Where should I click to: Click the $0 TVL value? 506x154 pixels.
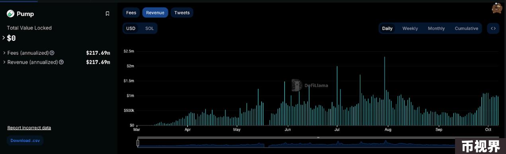[x=11, y=38]
